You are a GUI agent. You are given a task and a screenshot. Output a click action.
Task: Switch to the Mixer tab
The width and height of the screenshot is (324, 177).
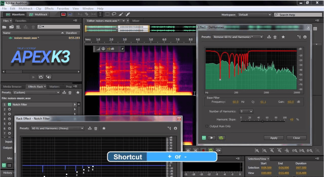tap(136, 21)
